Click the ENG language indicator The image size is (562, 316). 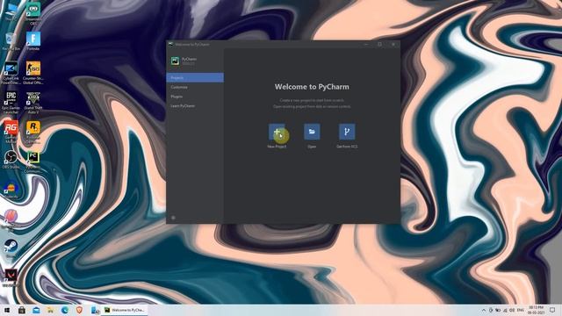[x=521, y=310]
